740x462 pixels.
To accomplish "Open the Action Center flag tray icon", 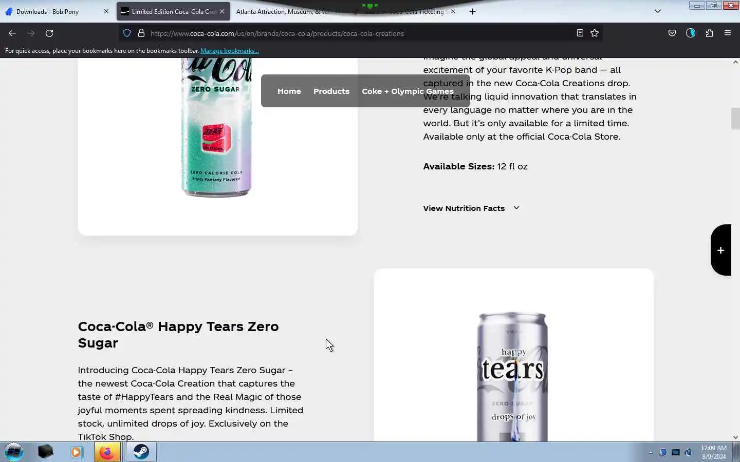I will [x=663, y=452].
